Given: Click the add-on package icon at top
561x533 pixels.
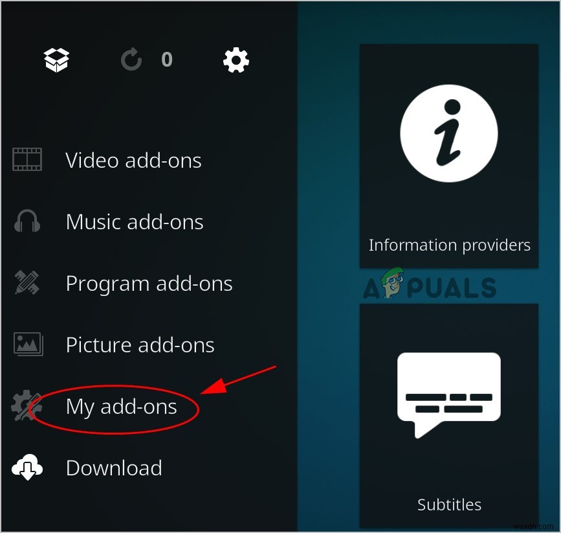Looking at the screenshot, I should [56, 60].
